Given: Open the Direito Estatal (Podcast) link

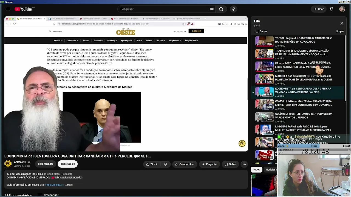Looking at the screenshot, I should pyautogui.click(x=58, y=174).
